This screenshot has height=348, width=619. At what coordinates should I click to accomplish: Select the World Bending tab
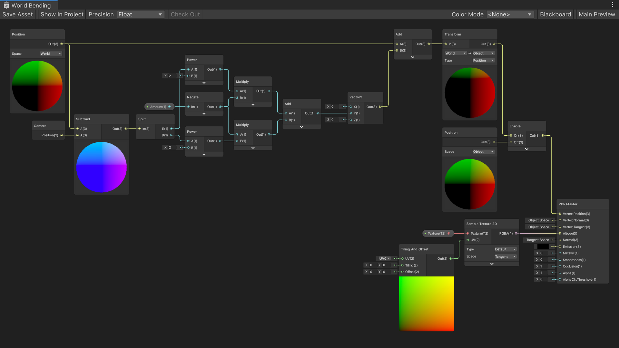tap(29, 5)
